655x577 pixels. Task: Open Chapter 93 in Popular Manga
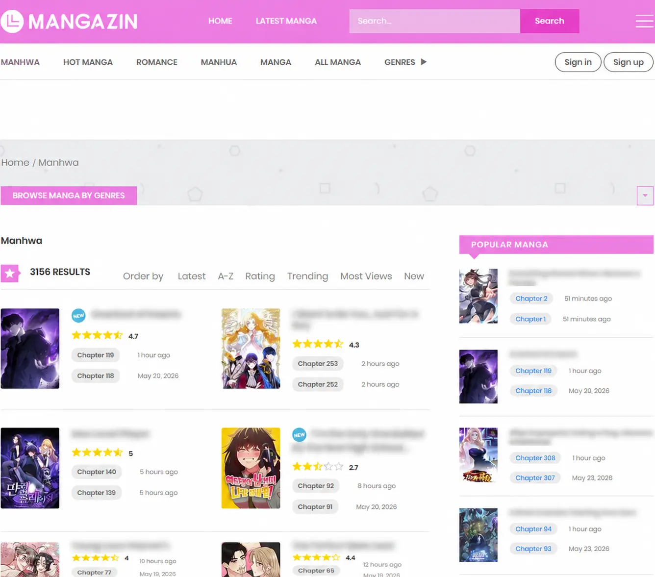click(533, 549)
